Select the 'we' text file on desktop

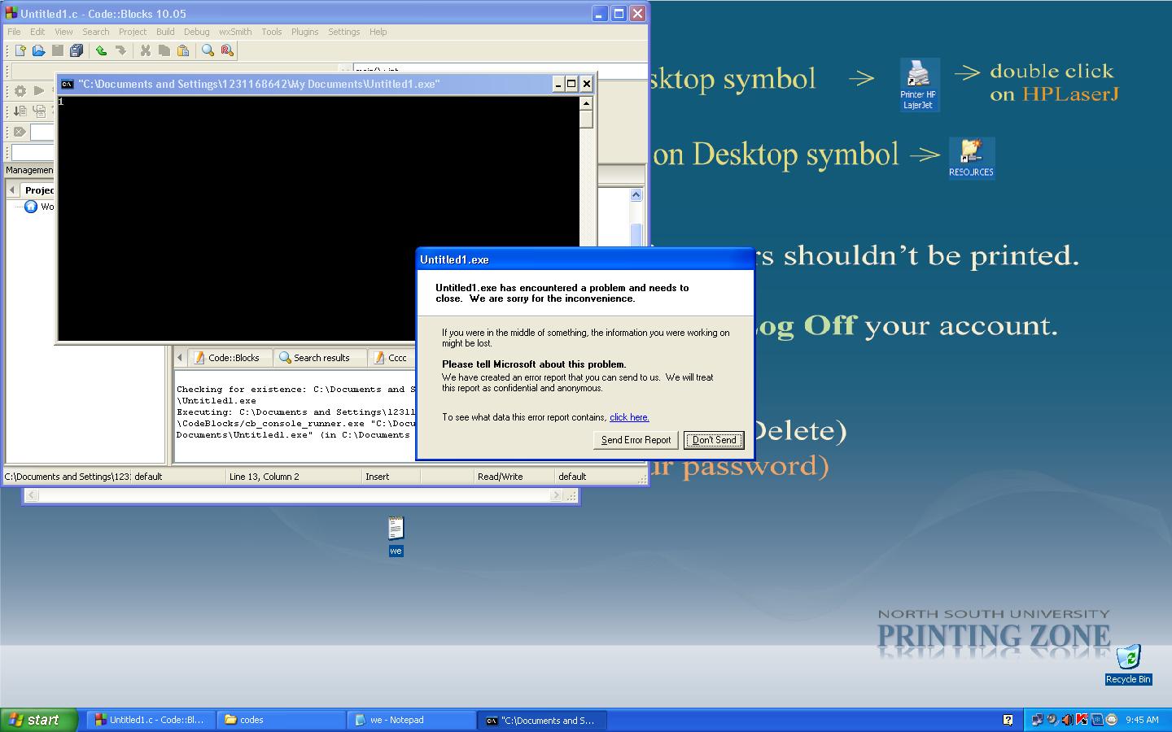click(x=396, y=536)
